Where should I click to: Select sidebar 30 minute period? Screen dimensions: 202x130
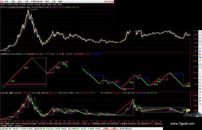click(x=200, y=80)
